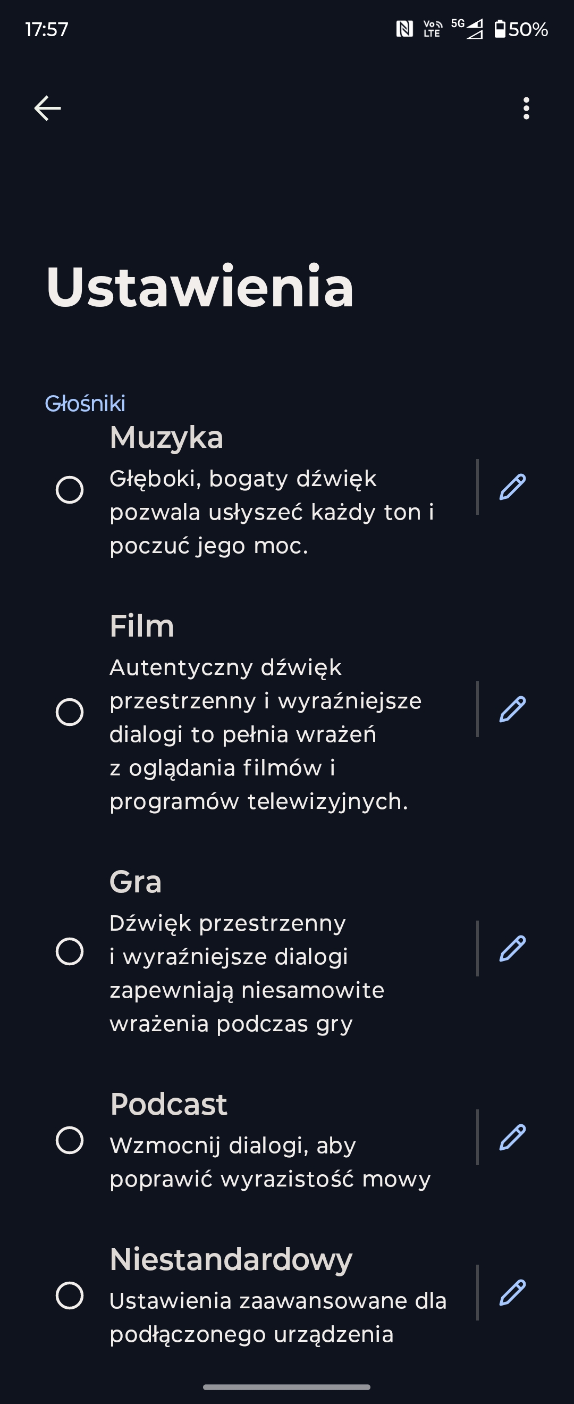The image size is (574, 1404).
Task: Tap the Głośniki section header
Action: (x=85, y=403)
